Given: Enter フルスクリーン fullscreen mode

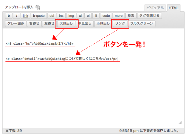Looking at the screenshot, I should (x=142, y=23).
